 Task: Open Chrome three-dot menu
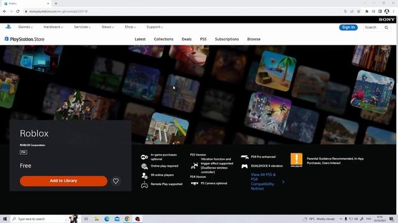tap(394, 11)
